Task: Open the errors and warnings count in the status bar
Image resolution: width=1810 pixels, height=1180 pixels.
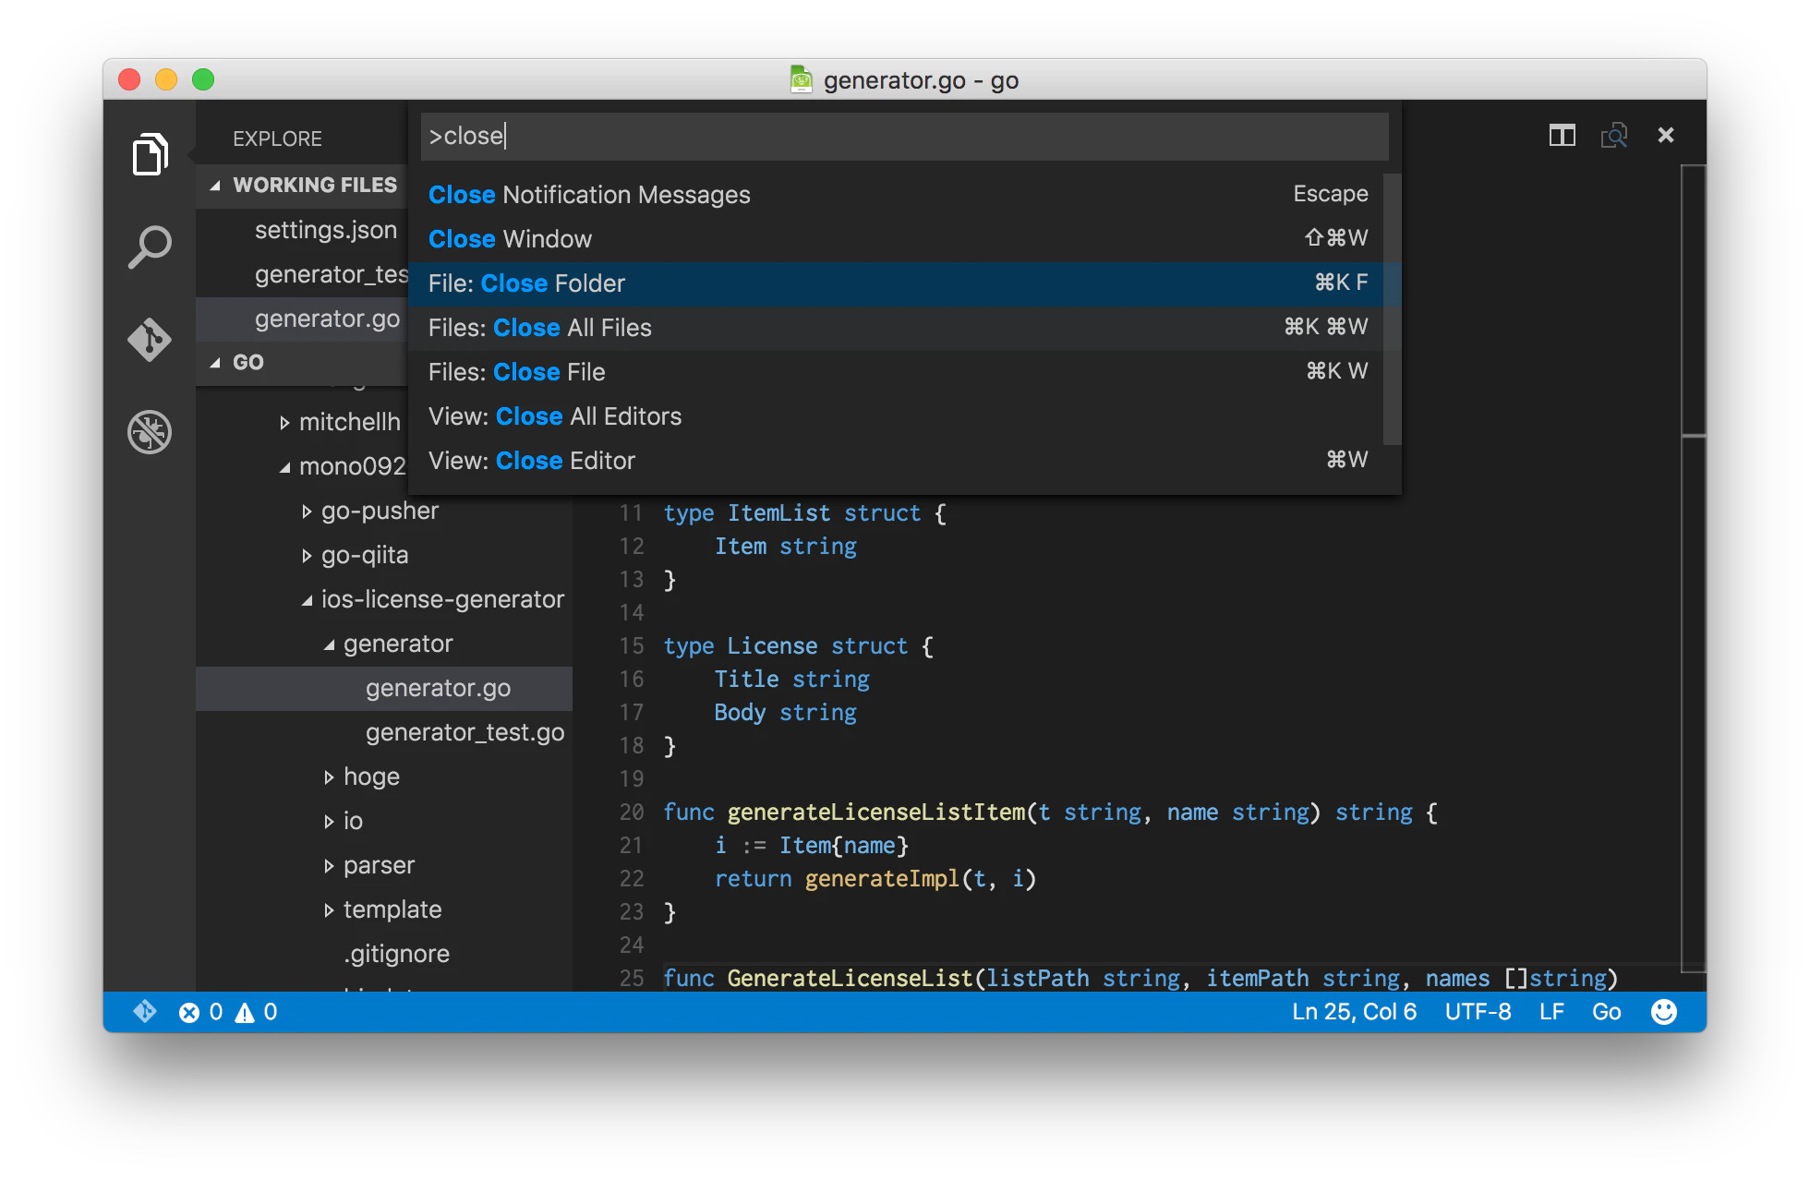Action: (228, 1012)
